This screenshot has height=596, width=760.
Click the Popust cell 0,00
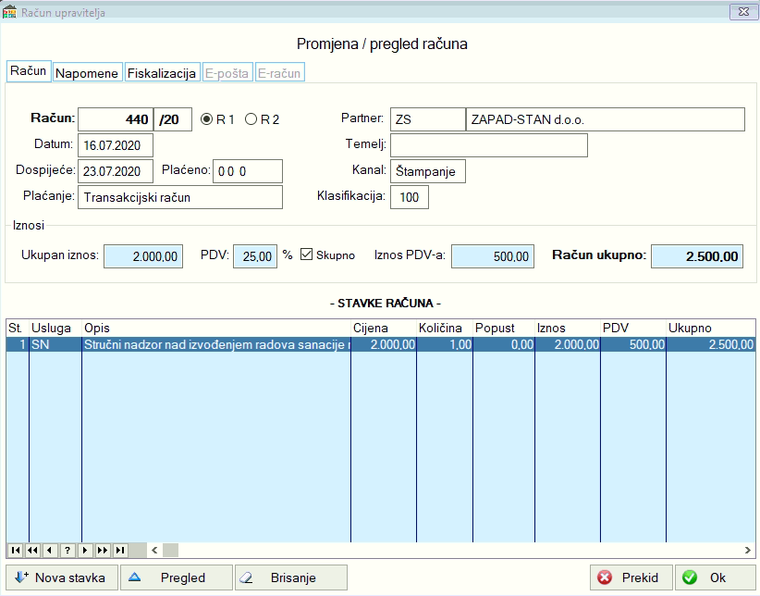click(504, 344)
